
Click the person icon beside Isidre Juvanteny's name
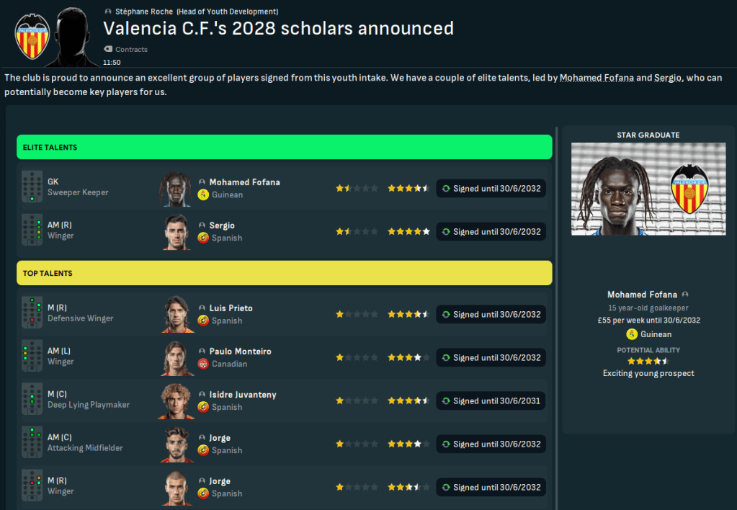pos(202,395)
